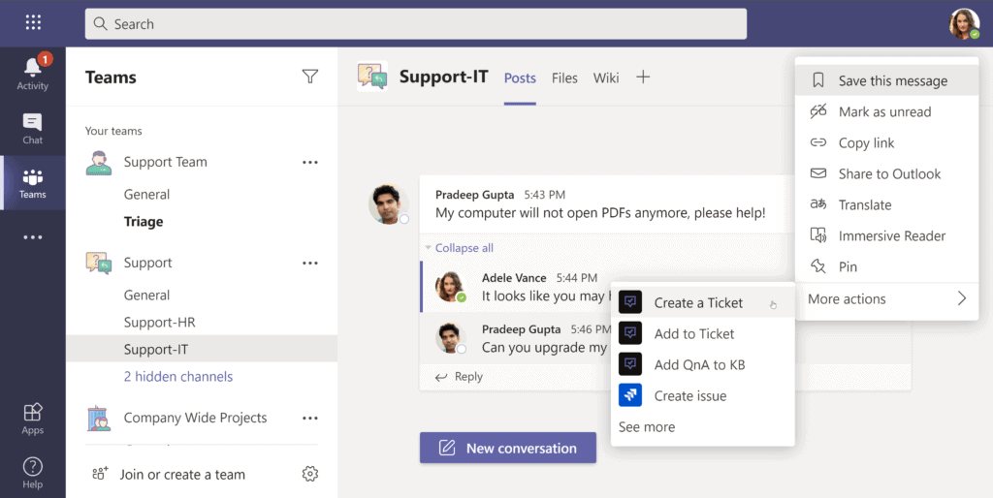Click the user profile avatar
The width and height of the screenshot is (993, 498).
point(963,23)
